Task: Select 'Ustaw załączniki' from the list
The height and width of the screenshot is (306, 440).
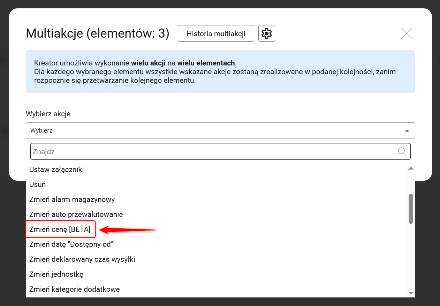Action: coord(56,170)
